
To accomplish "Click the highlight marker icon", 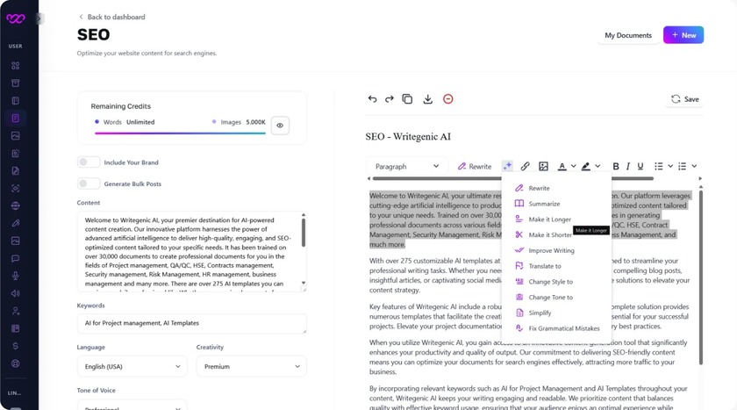I will coord(586,166).
